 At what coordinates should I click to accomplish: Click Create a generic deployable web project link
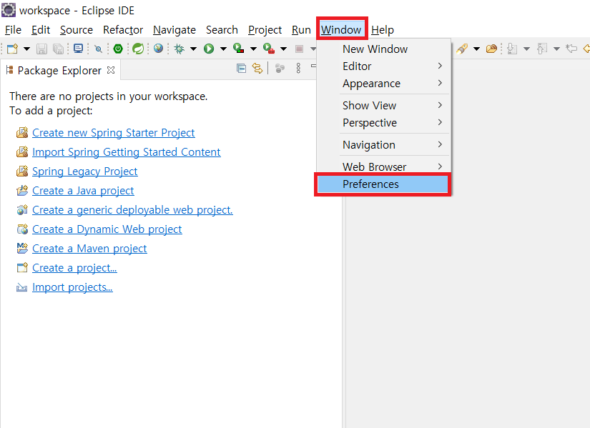132,210
